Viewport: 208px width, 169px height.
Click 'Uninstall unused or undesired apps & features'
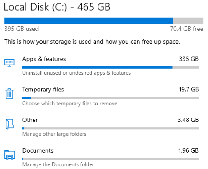pos(76,73)
